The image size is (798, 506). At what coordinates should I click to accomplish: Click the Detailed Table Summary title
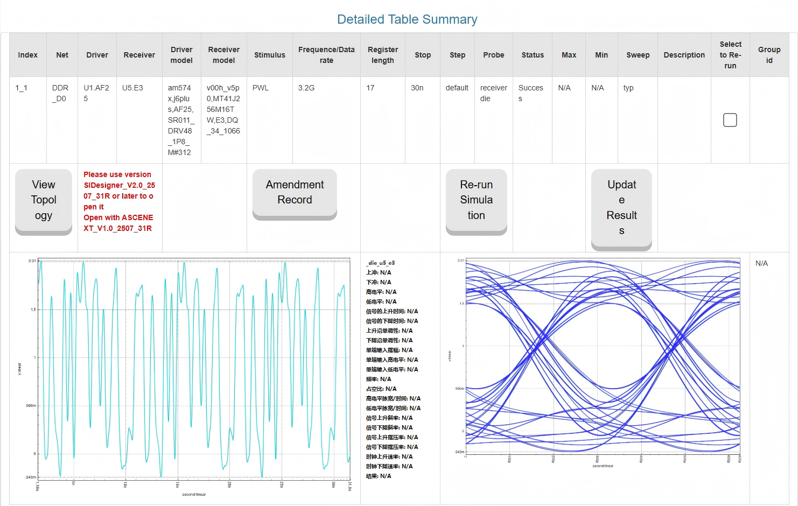click(x=407, y=19)
